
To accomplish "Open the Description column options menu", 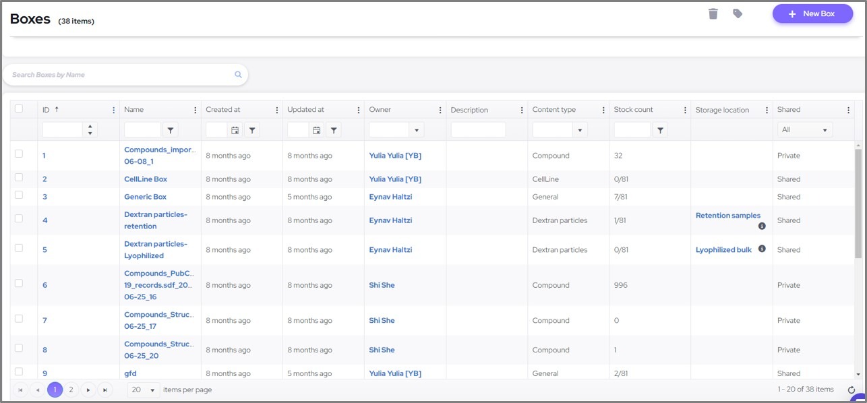I will click(x=521, y=110).
